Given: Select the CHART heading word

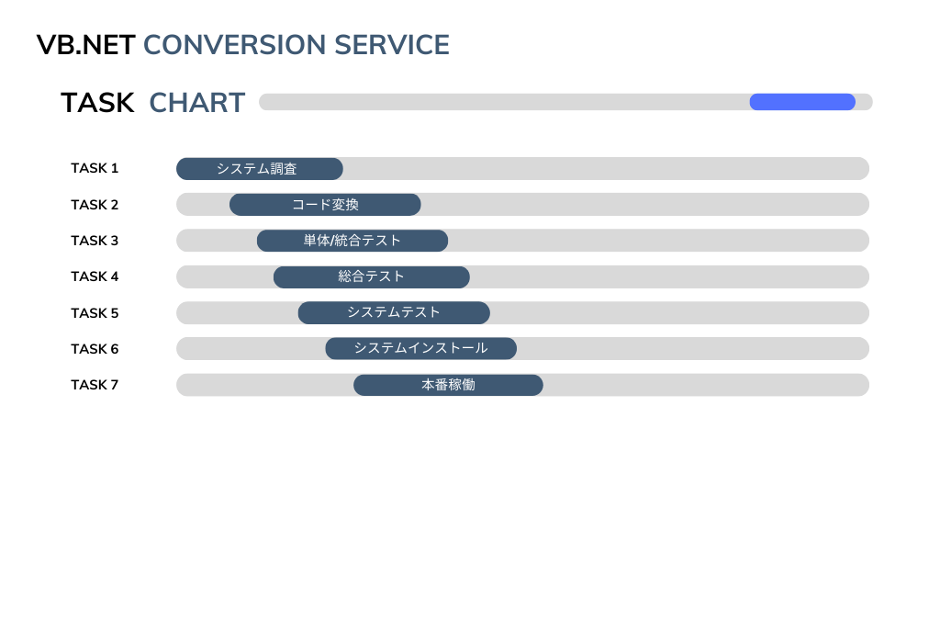Looking at the screenshot, I should pyautogui.click(x=197, y=103).
